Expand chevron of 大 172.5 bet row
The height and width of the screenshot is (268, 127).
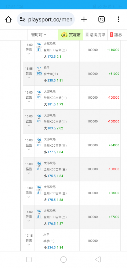coord(29,54)
